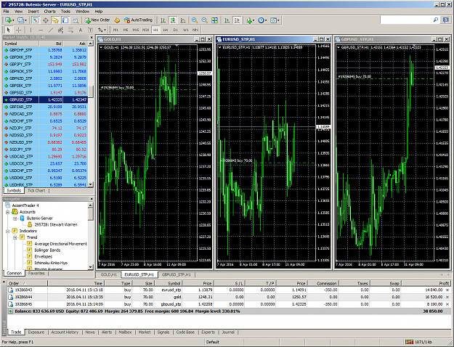The width and height of the screenshot is (454, 347).
Task: Collapse the Indicators tree node
Action: [x=8, y=231]
